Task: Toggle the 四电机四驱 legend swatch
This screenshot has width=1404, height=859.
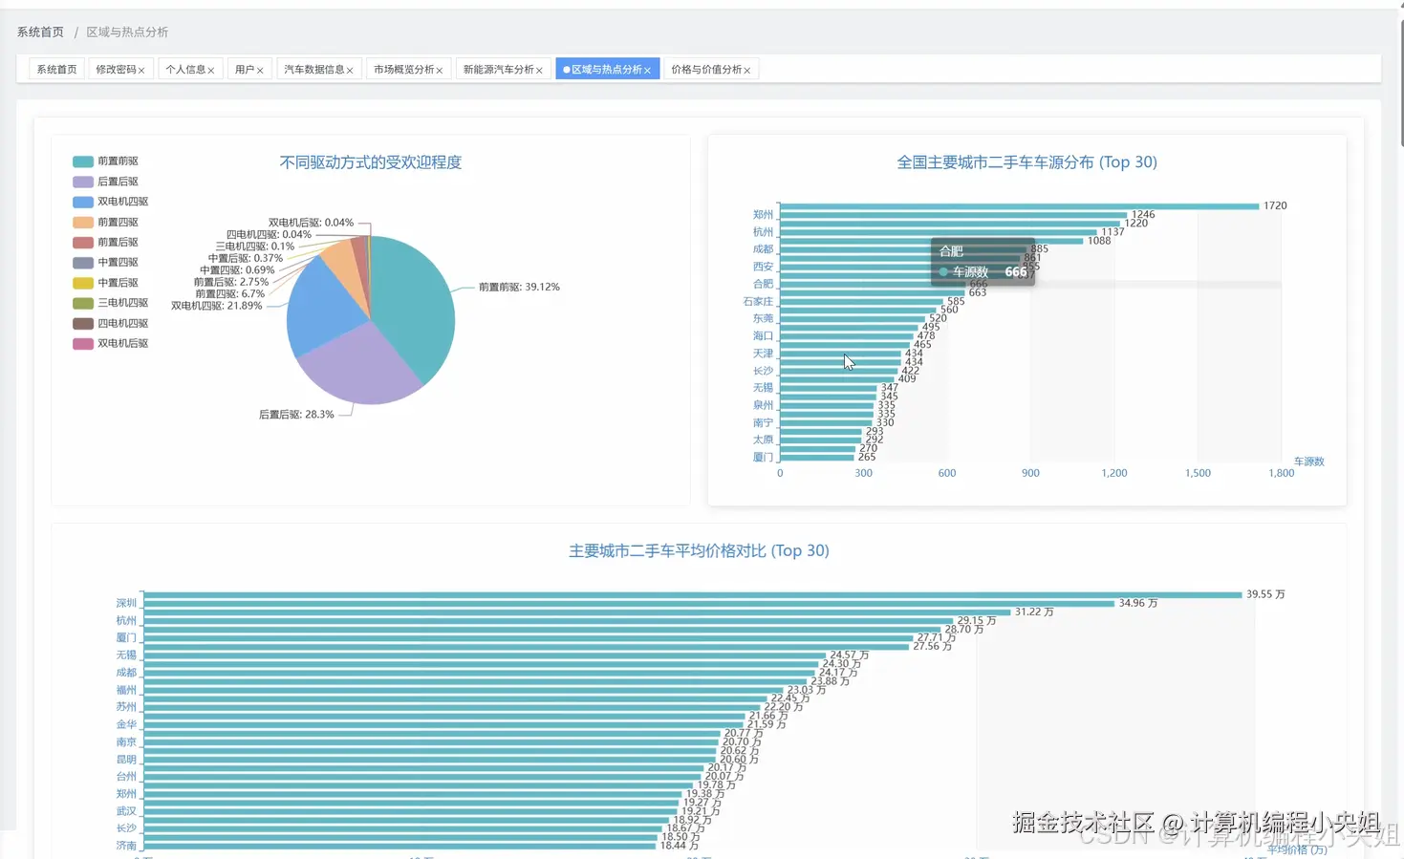Action: click(x=83, y=324)
